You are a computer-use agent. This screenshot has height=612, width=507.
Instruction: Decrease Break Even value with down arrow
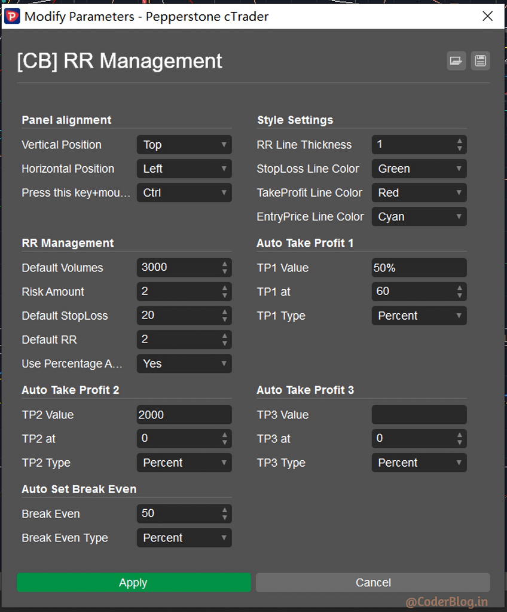coord(225,518)
